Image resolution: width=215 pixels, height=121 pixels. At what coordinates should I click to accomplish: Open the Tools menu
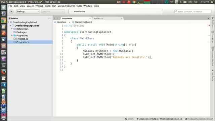[79, 6]
